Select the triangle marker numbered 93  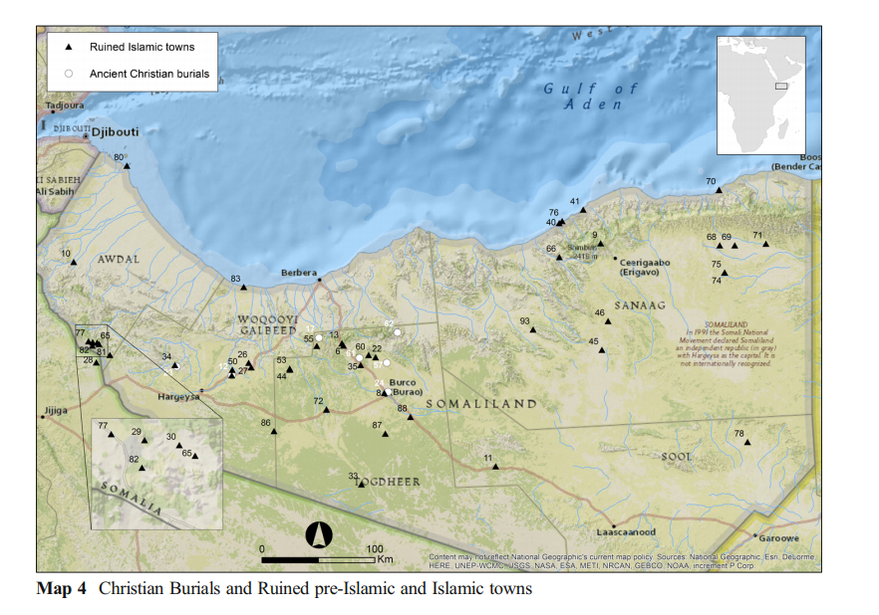533,329
